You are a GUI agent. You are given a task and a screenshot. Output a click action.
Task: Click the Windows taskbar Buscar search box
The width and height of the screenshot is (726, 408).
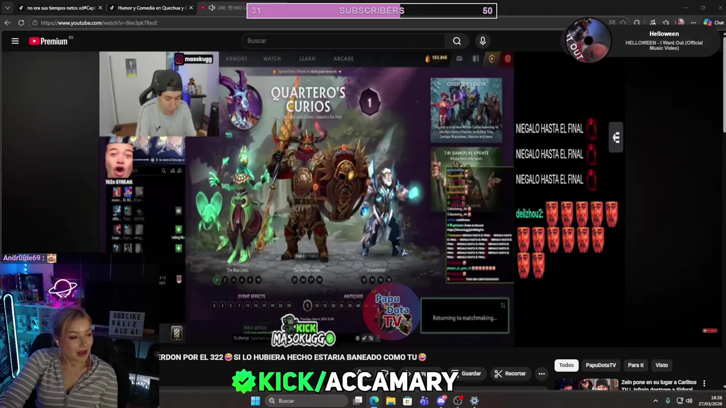pyautogui.click(x=306, y=401)
